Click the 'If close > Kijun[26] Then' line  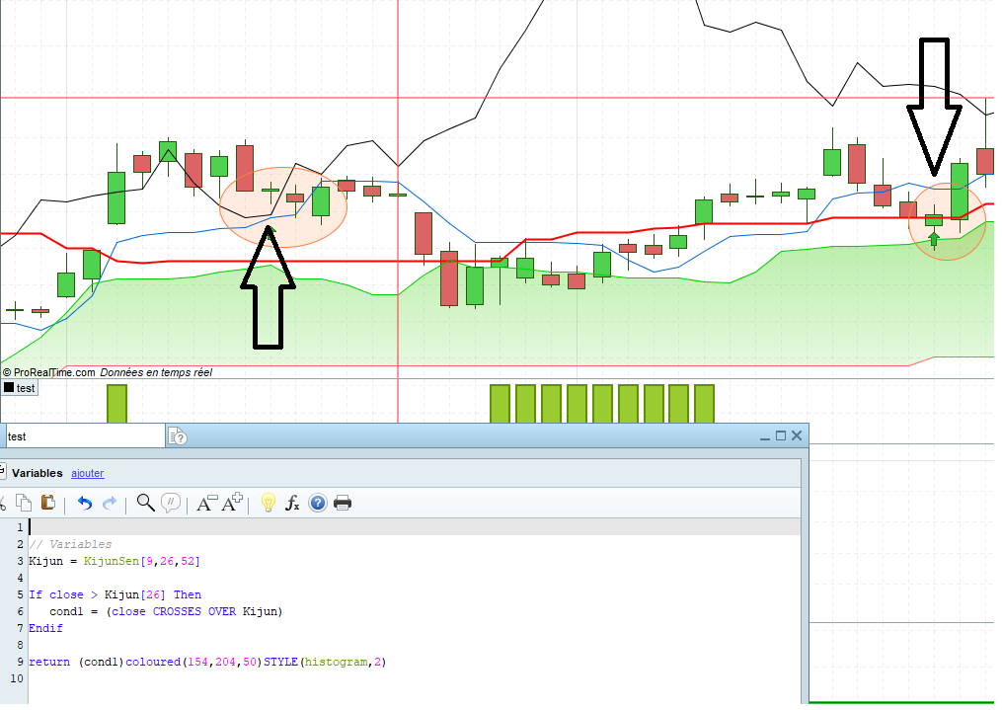[116, 594]
